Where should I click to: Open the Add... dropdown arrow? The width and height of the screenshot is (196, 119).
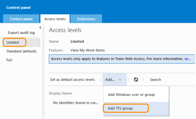point(120,80)
